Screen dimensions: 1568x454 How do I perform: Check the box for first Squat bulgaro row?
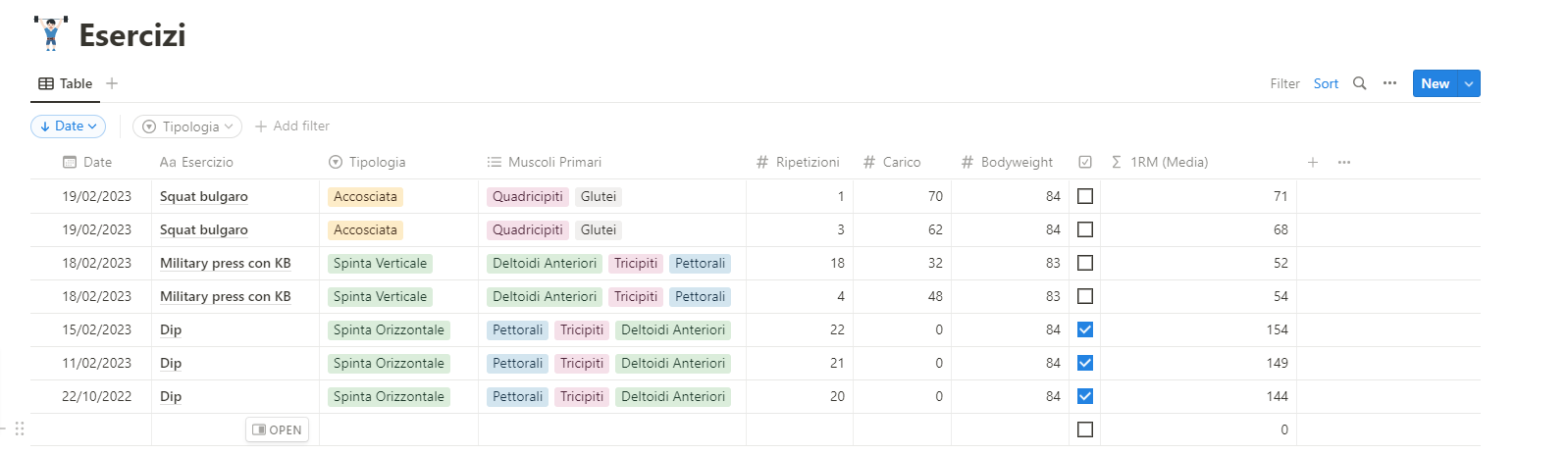1085,196
